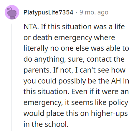Click the phrase 'would place this on'
The width and height of the screenshot is (134, 131).
[x=56, y=113]
